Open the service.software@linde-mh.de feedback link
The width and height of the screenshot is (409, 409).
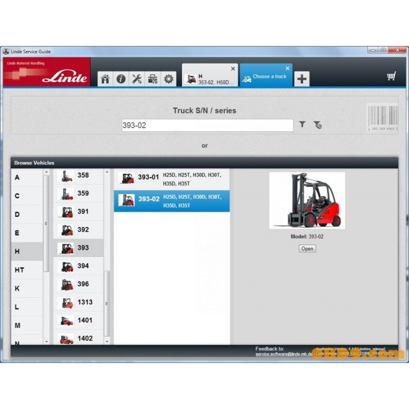[x=284, y=354]
